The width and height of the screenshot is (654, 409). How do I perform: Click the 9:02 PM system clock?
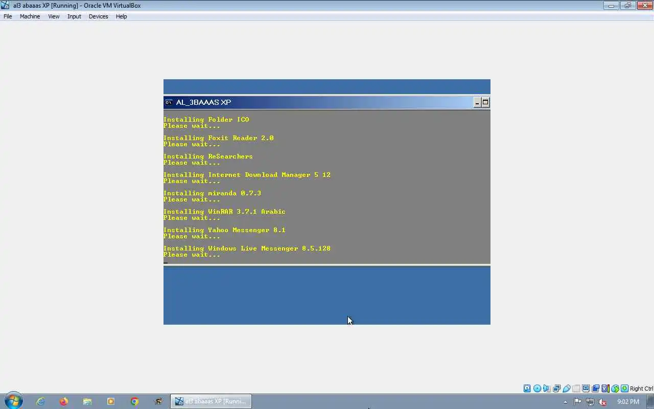tap(628, 402)
